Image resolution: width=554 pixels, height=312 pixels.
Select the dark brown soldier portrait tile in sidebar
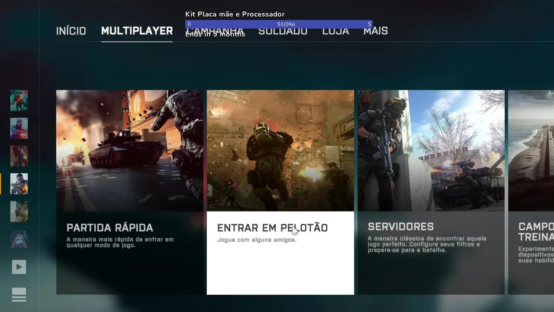(x=19, y=156)
